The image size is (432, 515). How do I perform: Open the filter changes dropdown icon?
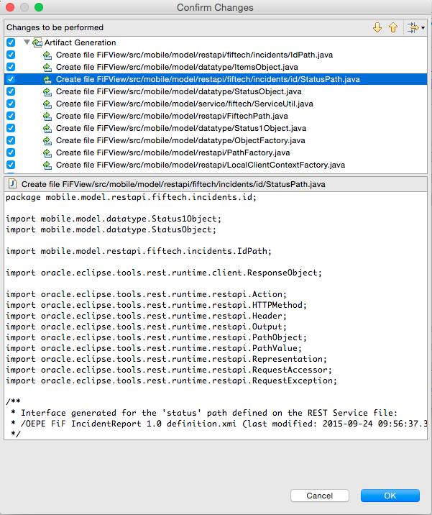tap(415, 27)
